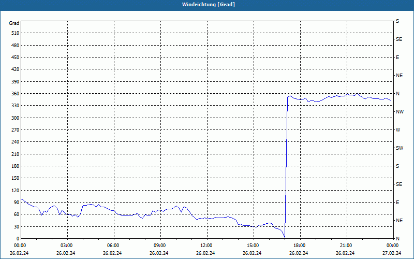
Task: Click the 480 y-axis value
Action: (16, 45)
